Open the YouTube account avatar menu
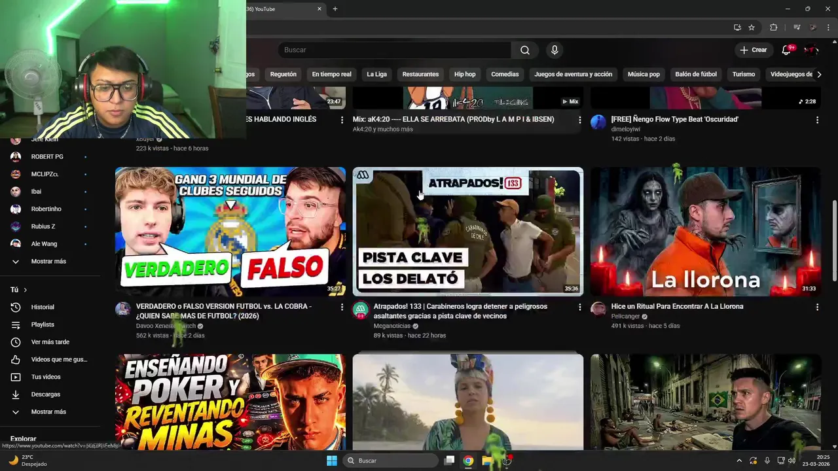The image size is (838, 471). (x=811, y=50)
